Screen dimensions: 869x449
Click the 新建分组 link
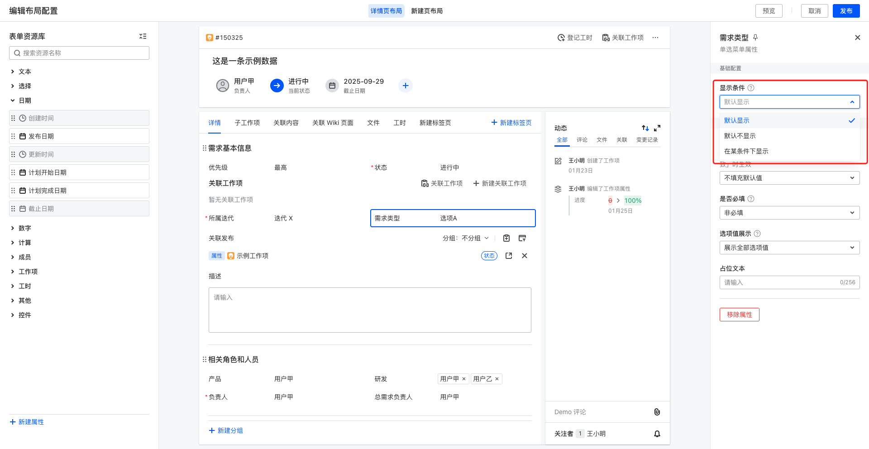[226, 430]
